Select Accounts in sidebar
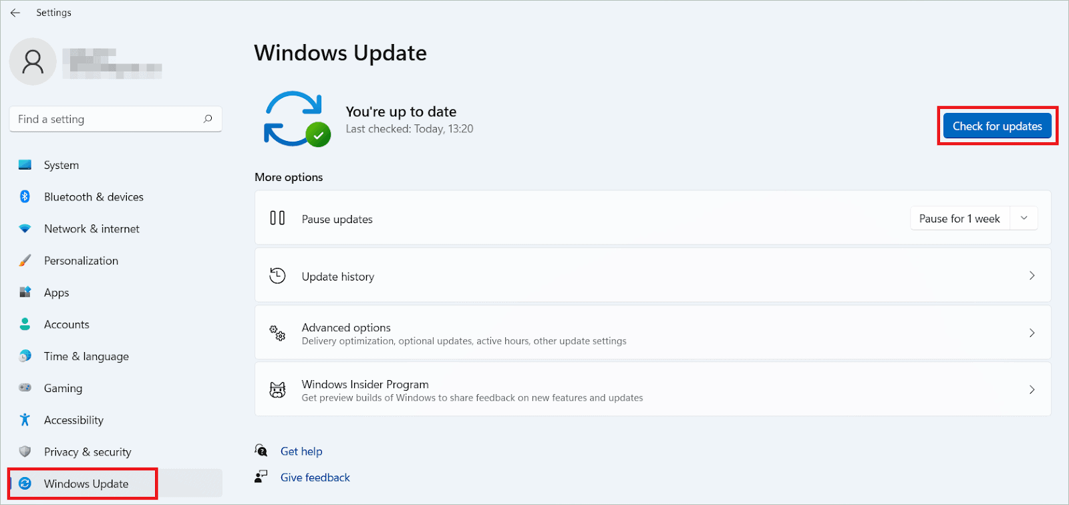 point(116,324)
